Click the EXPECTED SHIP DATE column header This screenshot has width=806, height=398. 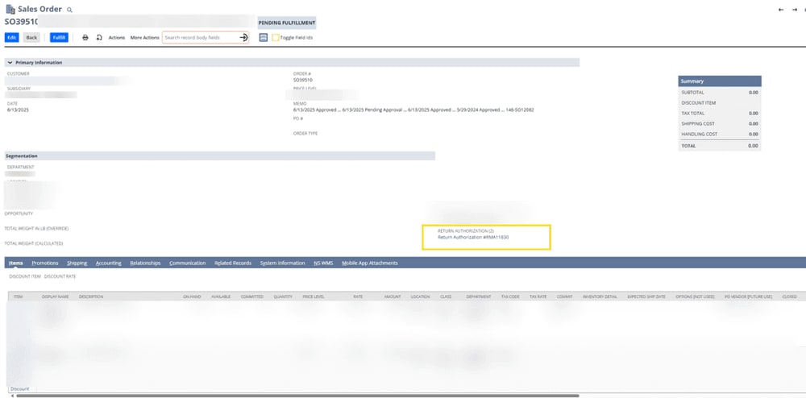[646, 296]
